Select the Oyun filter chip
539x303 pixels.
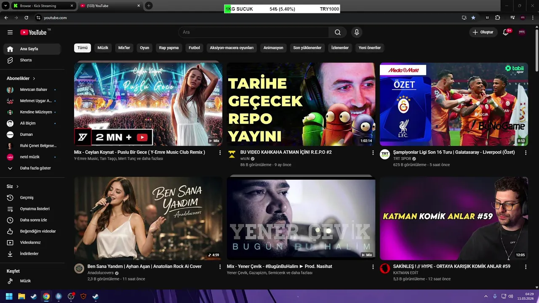tap(144, 48)
